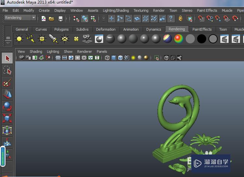This screenshot has height=177, width=244.
Task: Click the black material swatch on shelf
Action: [202, 39]
